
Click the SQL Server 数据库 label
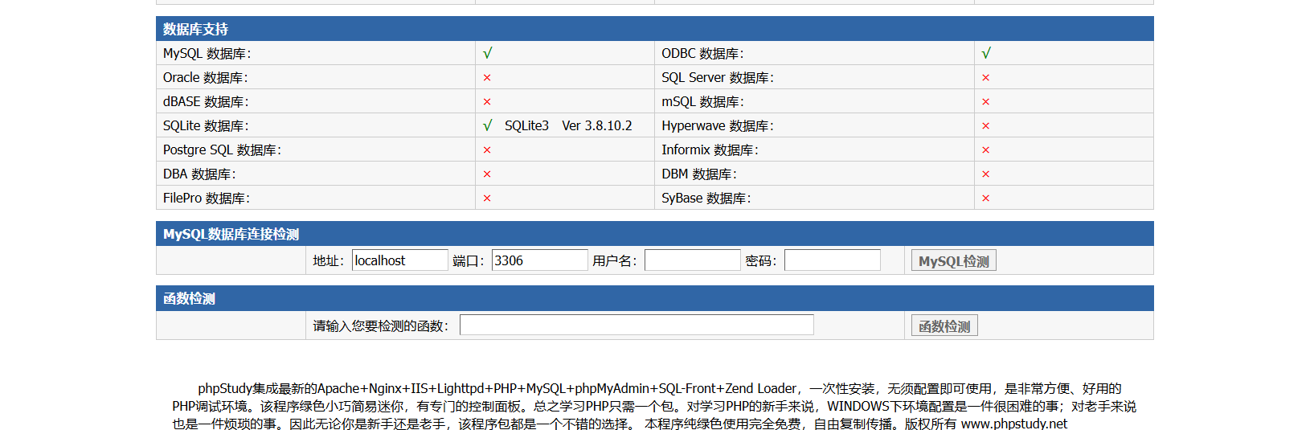(718, 77)
